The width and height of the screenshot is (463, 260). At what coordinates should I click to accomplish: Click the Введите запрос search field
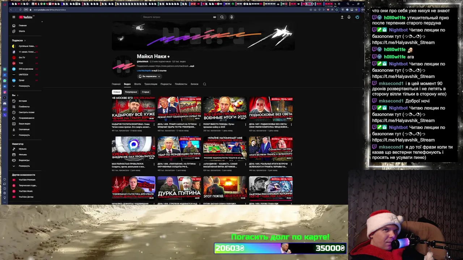(x=177, y=17)
